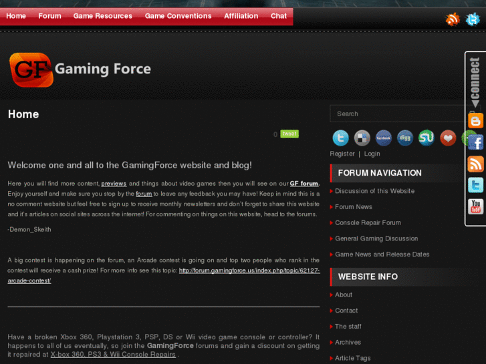The height and width of the screenshot is (364, 486).
Task: Click the Gaming Force site title text
Action: point(102,69)
